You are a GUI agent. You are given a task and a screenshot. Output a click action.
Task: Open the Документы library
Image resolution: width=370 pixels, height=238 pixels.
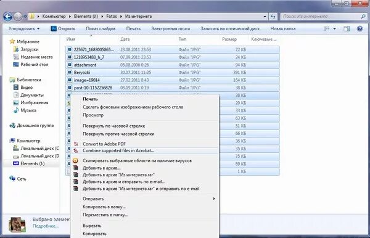[32, 95]
